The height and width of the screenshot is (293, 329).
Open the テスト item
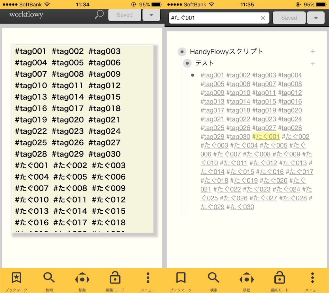click(x=205, y=63)
